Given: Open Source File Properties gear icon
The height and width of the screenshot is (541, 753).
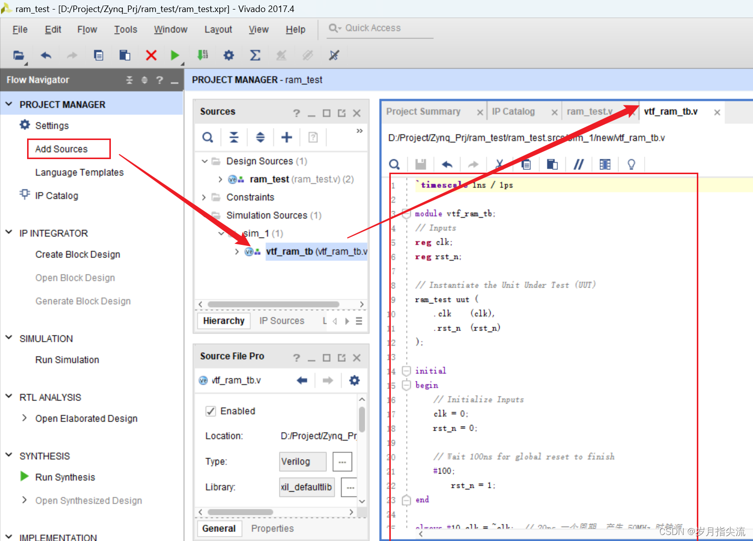Looking at the screenshot, I should [x=354, y=380].
